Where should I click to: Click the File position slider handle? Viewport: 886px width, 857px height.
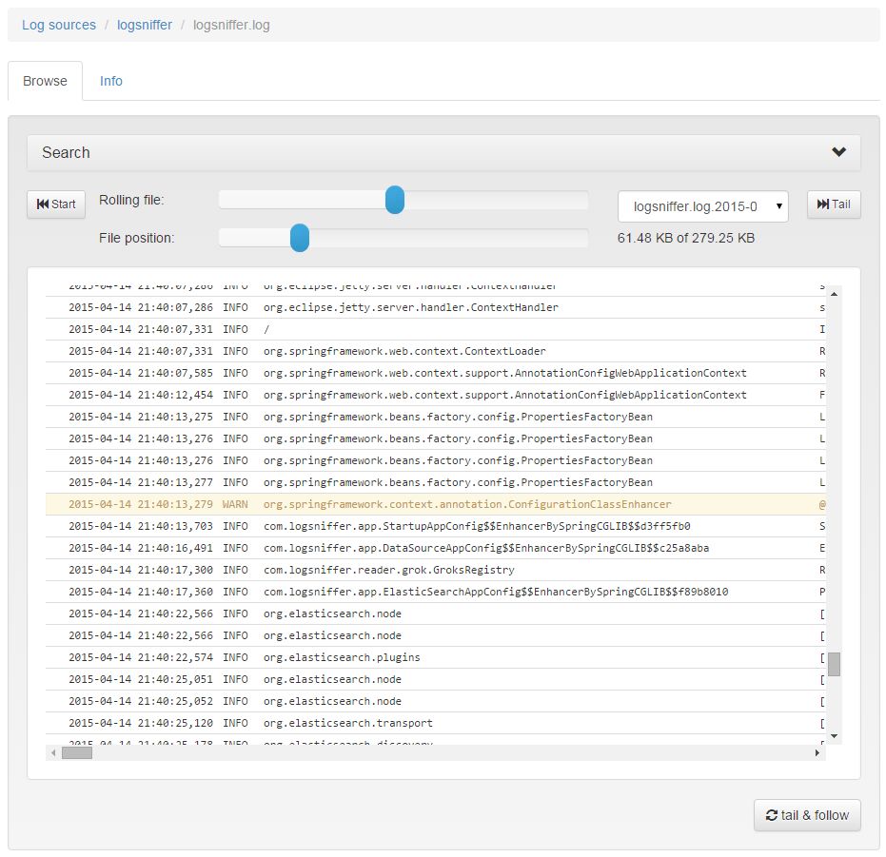300,238
